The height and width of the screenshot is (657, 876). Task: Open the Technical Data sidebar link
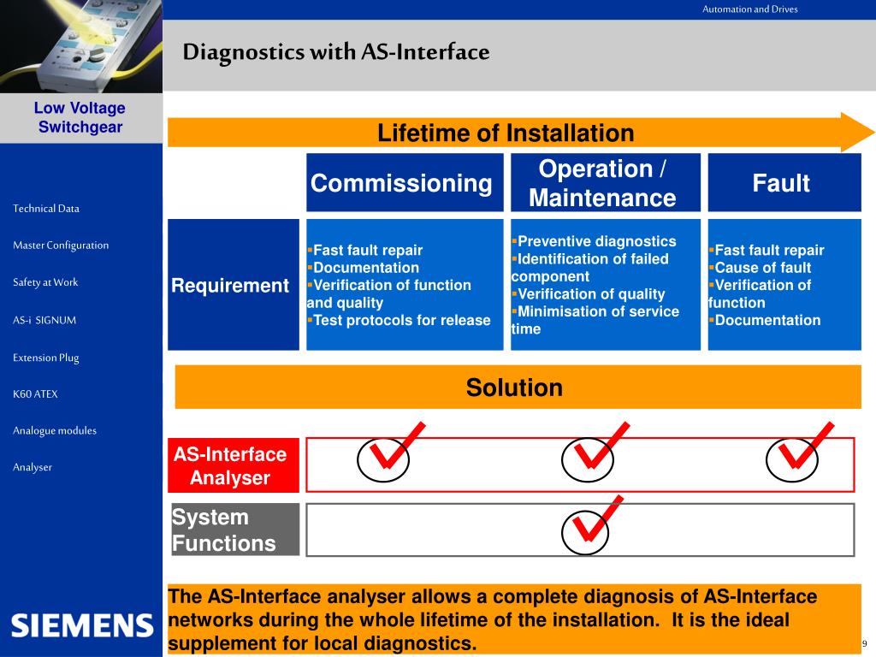click(46, 209)
